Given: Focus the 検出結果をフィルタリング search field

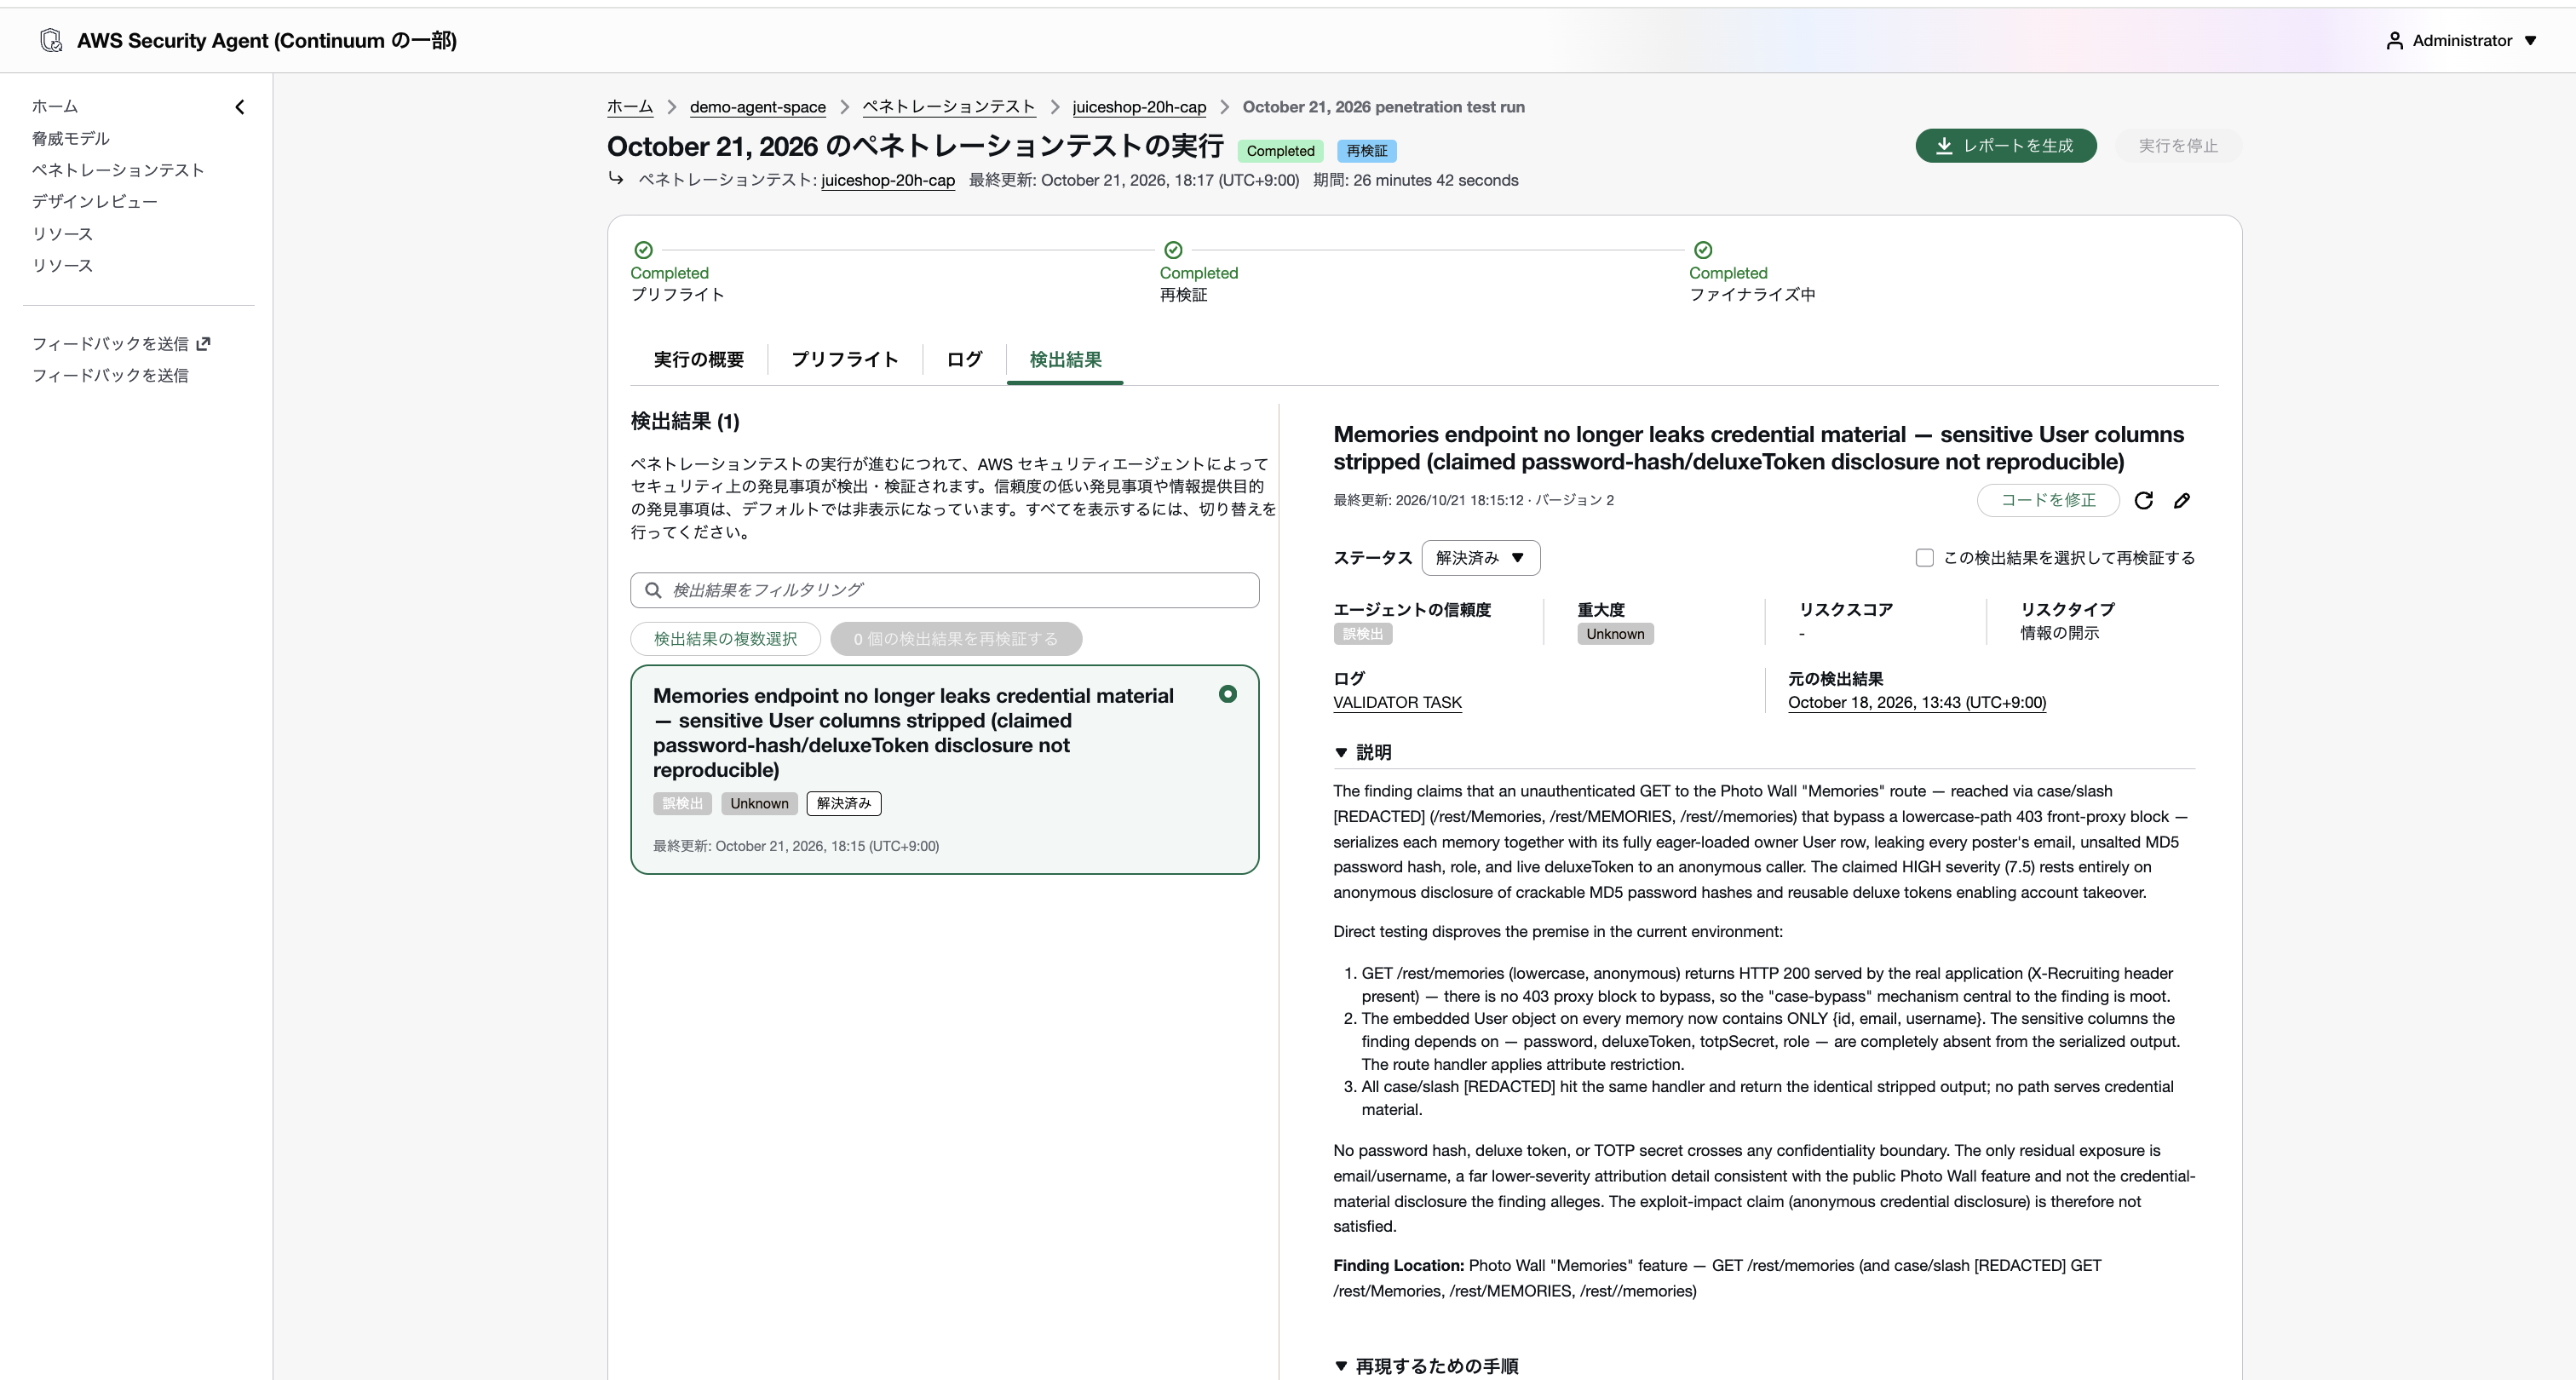Looking at the screenshot, I should [x=944, y=590].
